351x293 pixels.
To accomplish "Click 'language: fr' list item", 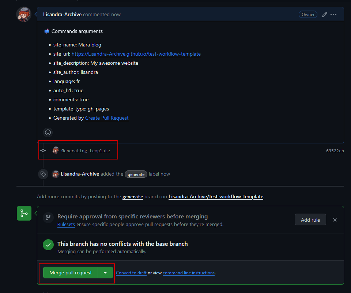I will (67, 82).
